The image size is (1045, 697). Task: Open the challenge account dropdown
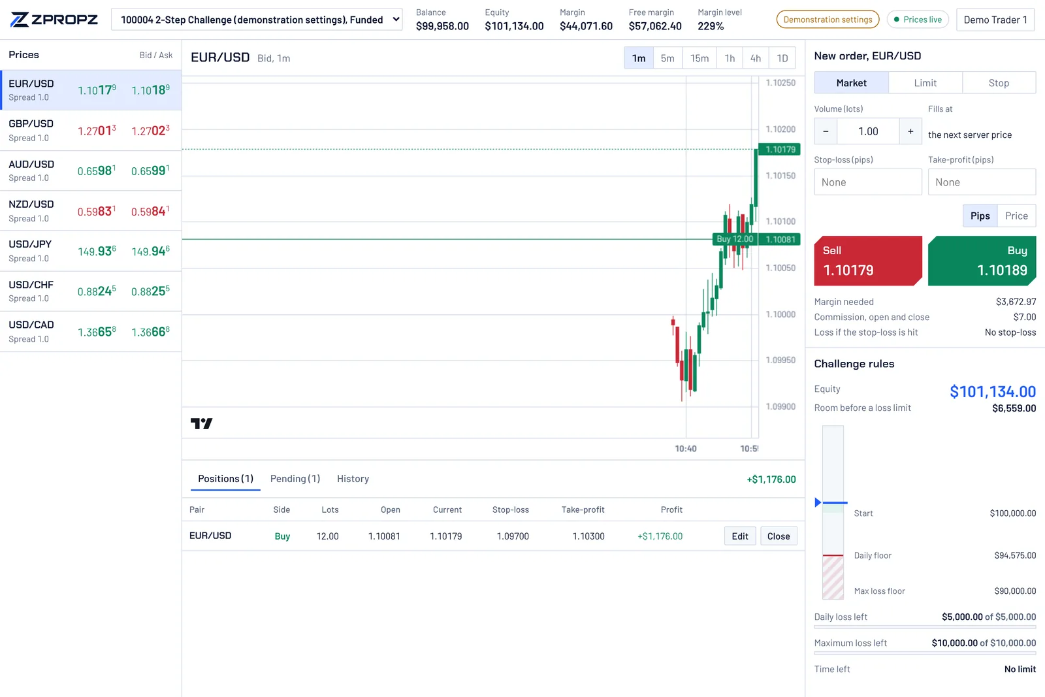click(x=257, y=20)
